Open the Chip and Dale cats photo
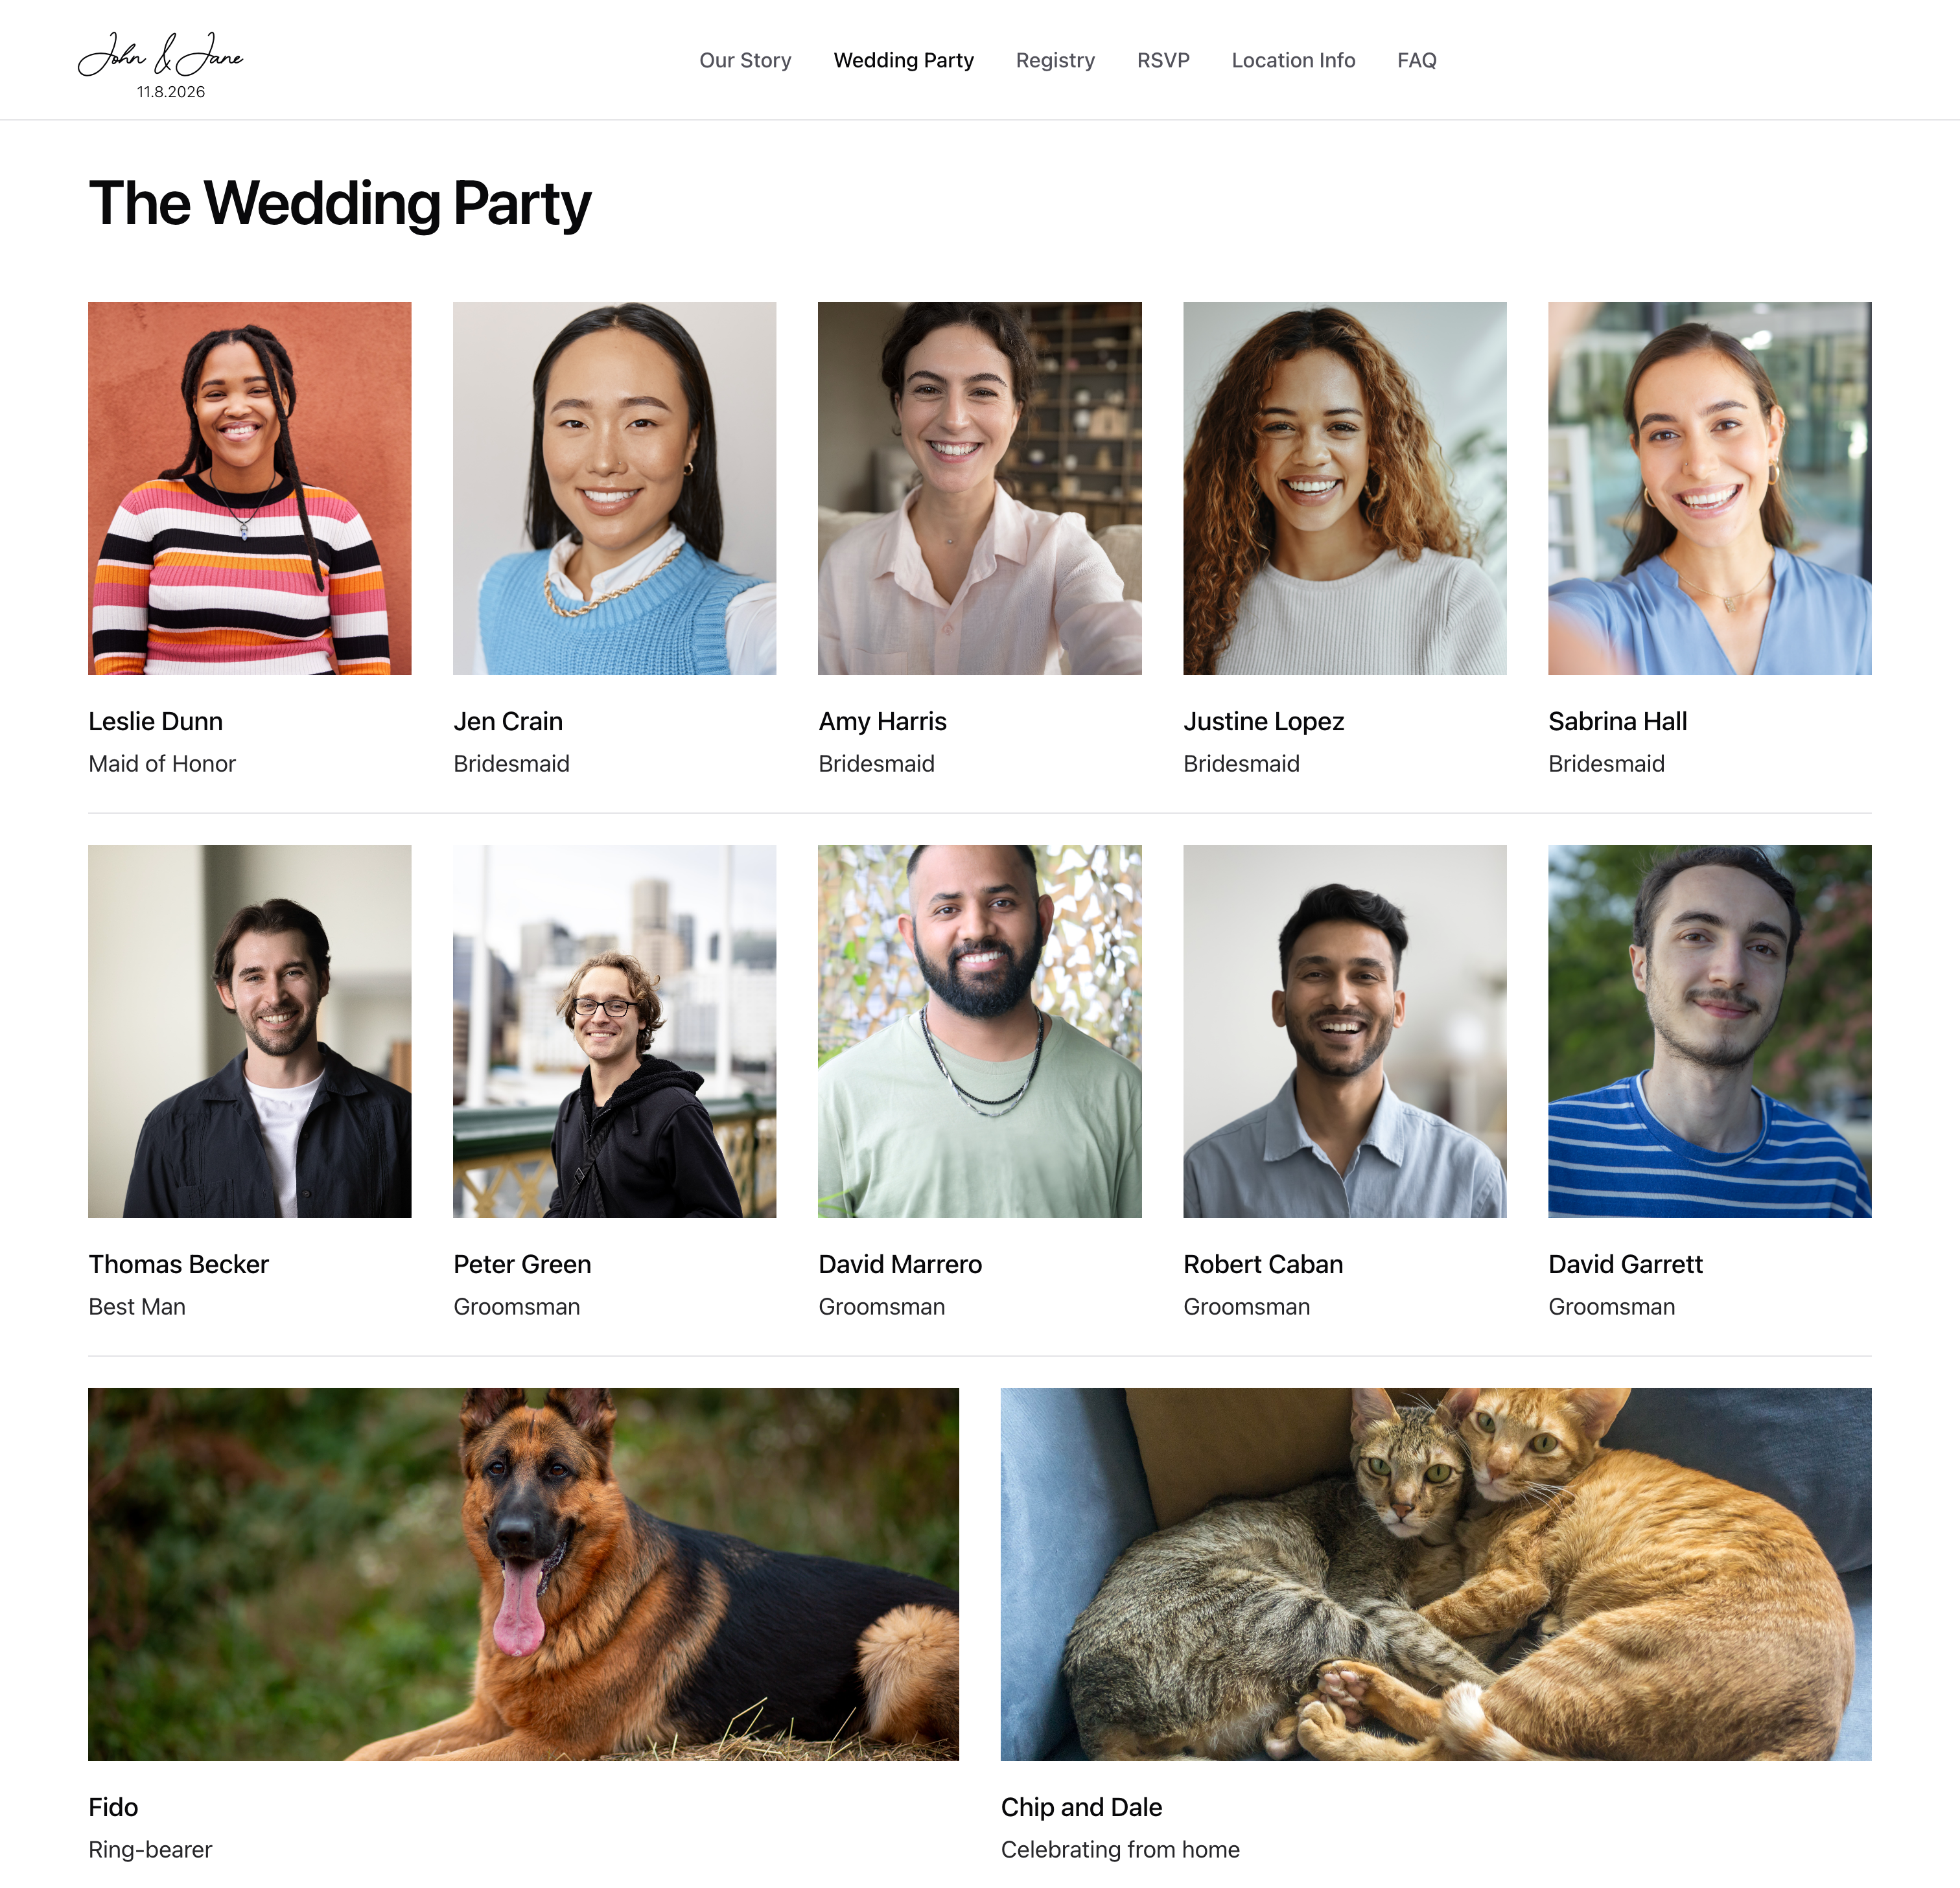Image resolution: width=1960 pixels, height=1888 pixels. tap(1436, 1573)
